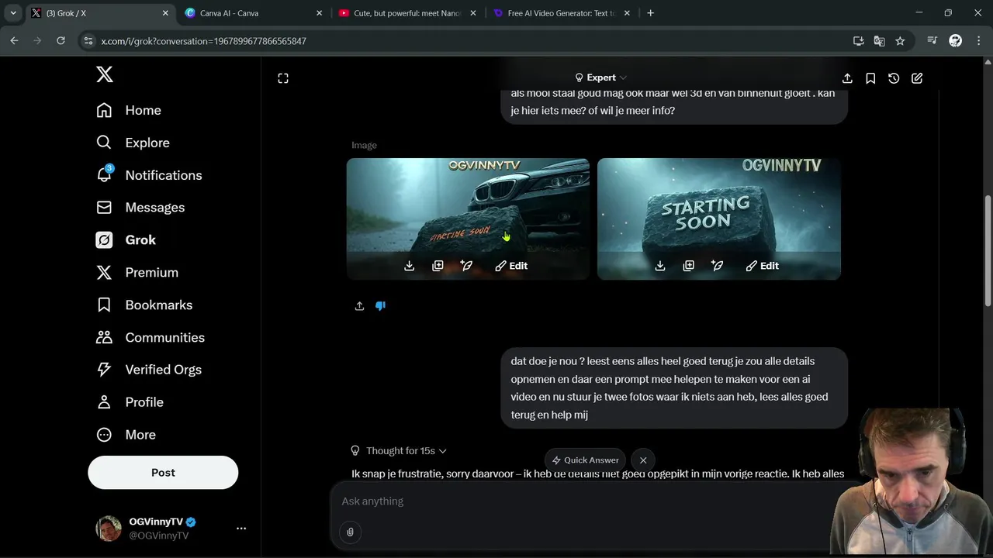Click the bookmark conversation icon at top
The height and width of the screenshot is (558, 993).
tap(870, 78)
